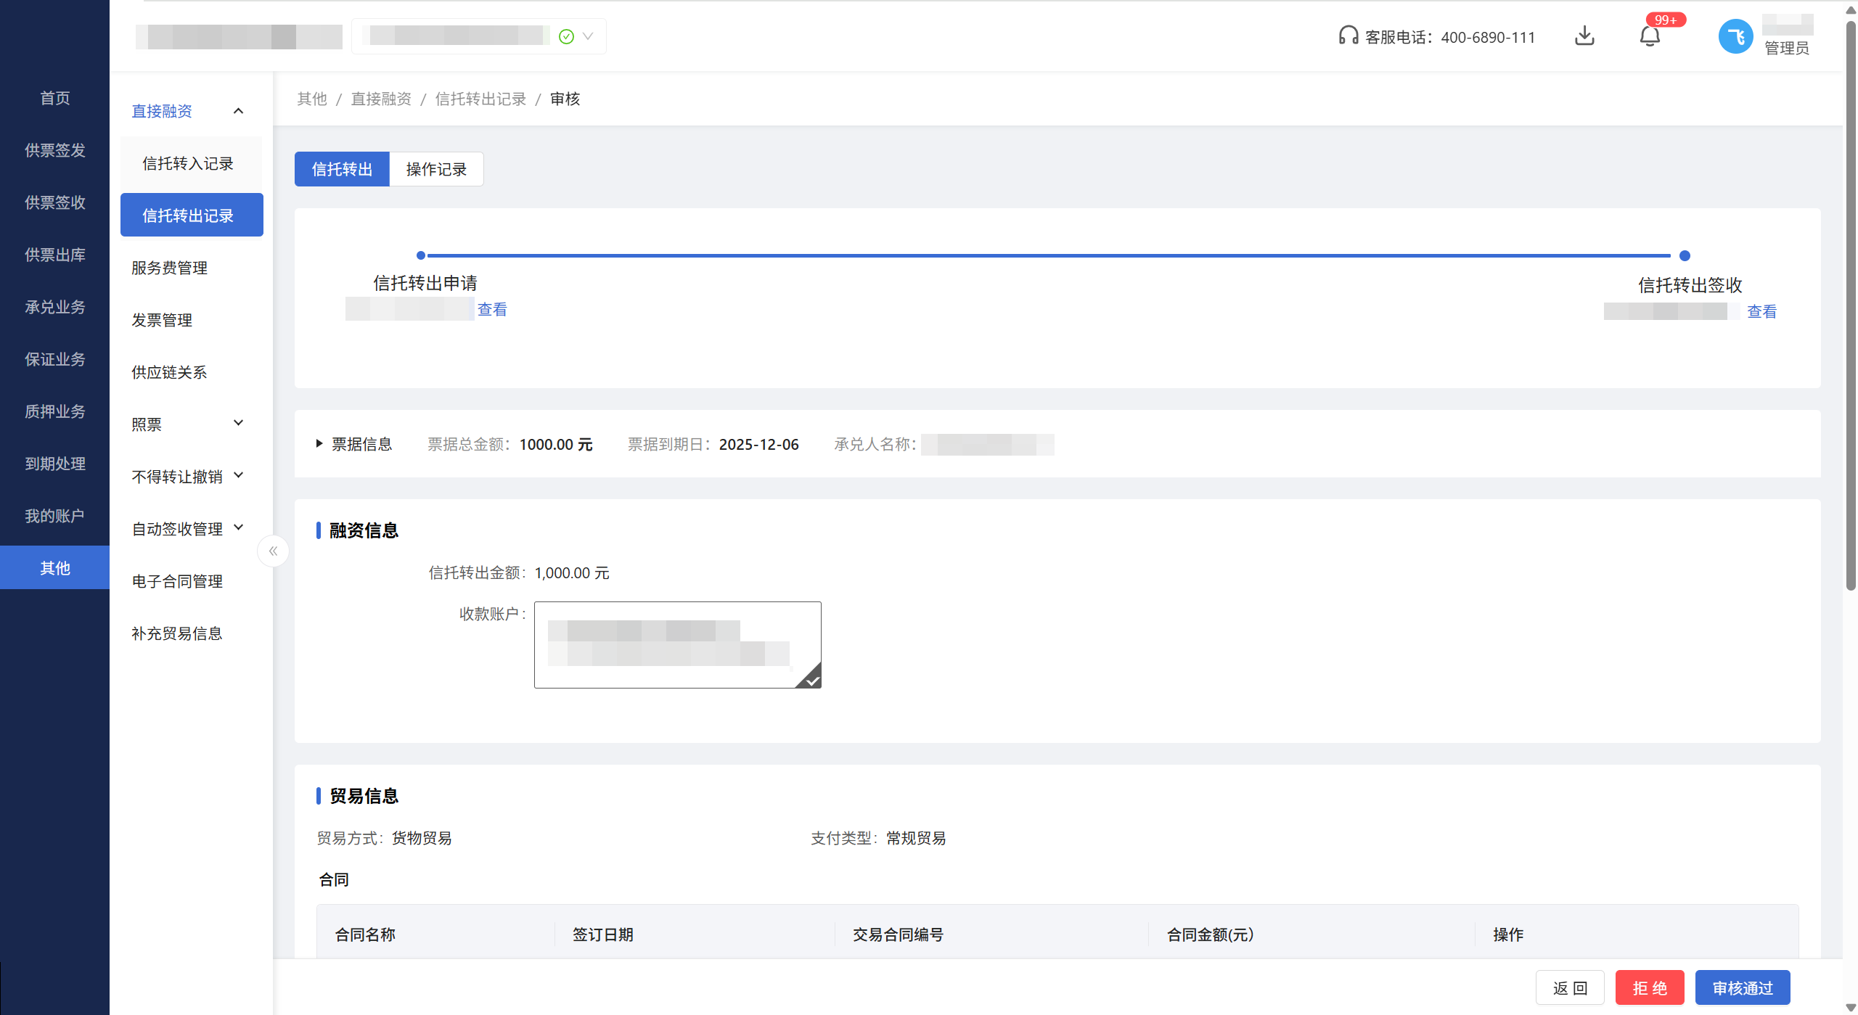
Task: Click the blue 审核通过 button
Action: click(x=1742, y=987)
